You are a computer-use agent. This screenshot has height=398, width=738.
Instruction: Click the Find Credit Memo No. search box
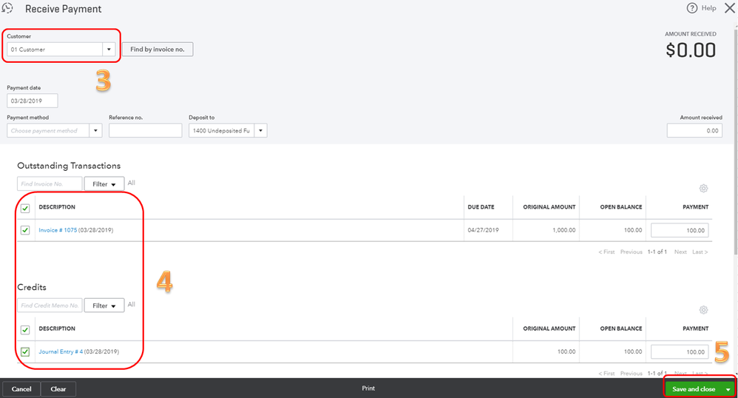coord(50,306)
